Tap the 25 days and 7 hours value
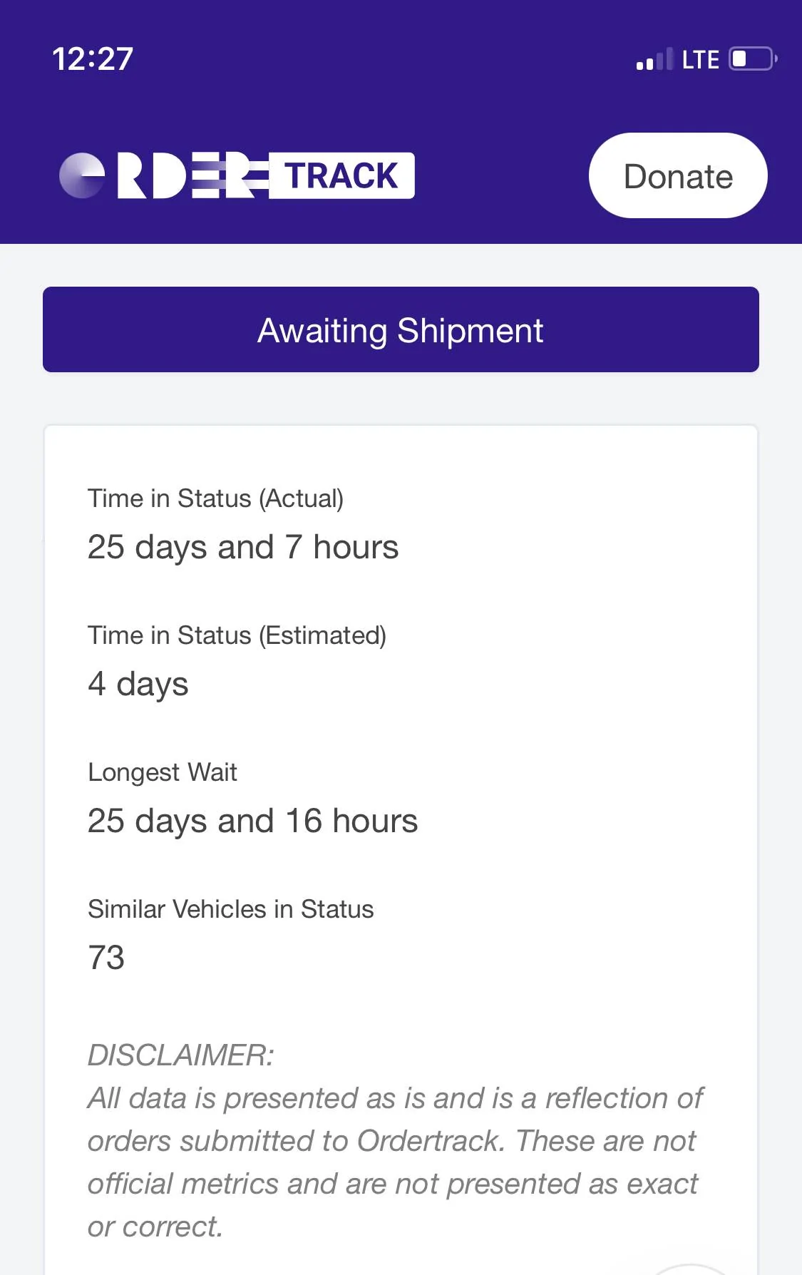Viewport: 802px width, 1275px height. click(x=243, y=548)
